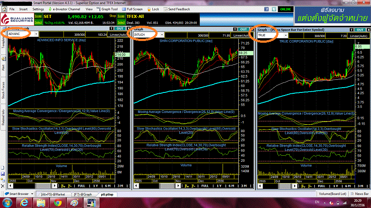Expand INTUCH symbol dropdown arrow
Screen dimensions: 371x208
pyautogui.click(x=162, y=35)
